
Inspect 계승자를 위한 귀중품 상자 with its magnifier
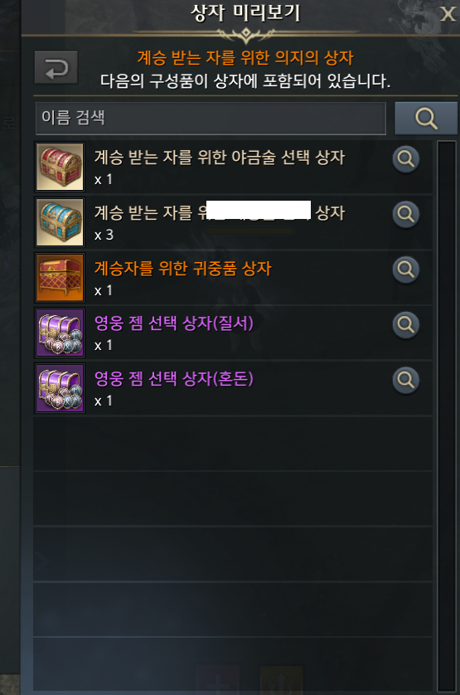click(405, 269)
